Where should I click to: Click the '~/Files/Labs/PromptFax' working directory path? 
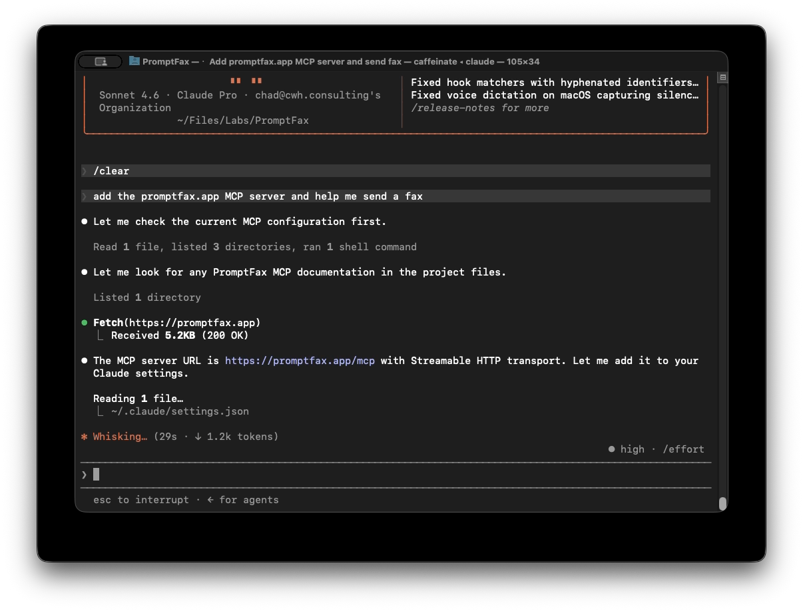[x=243, y=120]
